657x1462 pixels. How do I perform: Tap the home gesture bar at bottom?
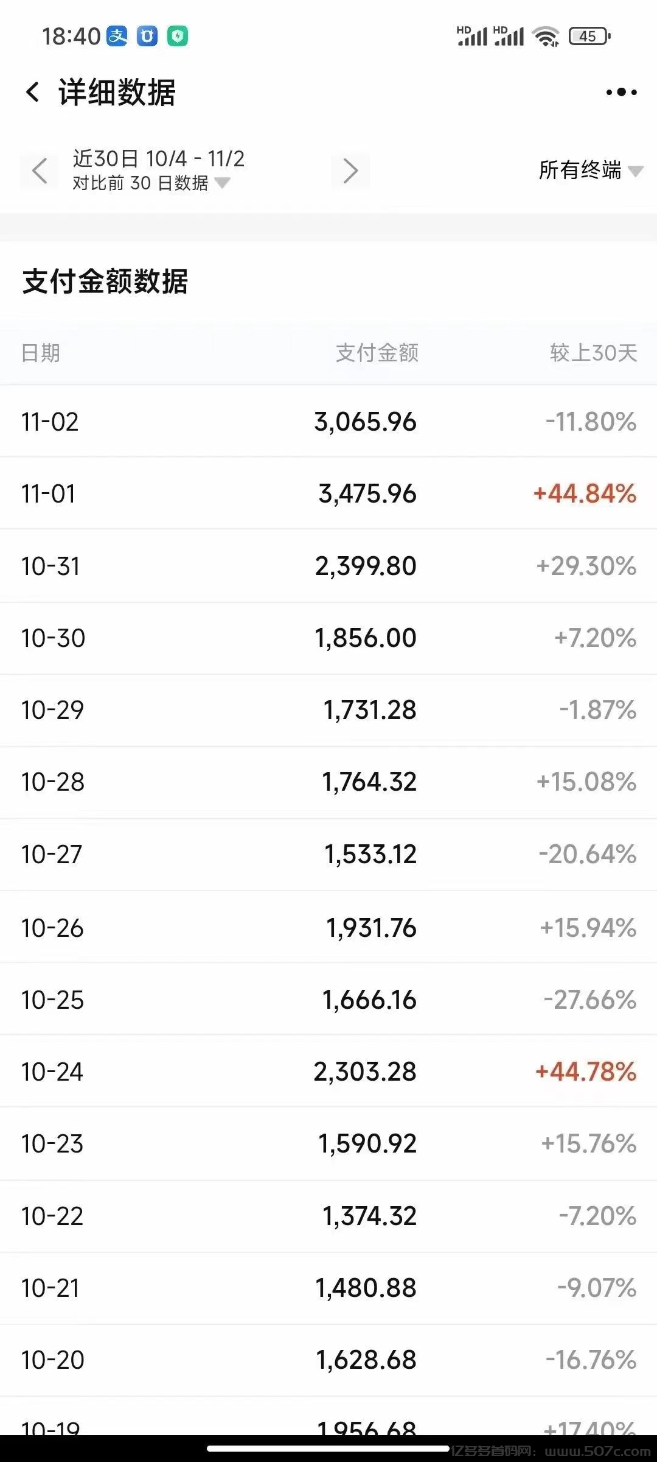point(328,1449)
